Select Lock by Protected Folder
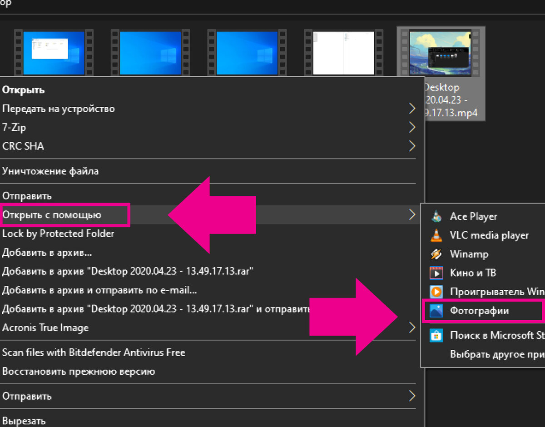The width and height of the screenshot is (545, 427). coord(58,233)
